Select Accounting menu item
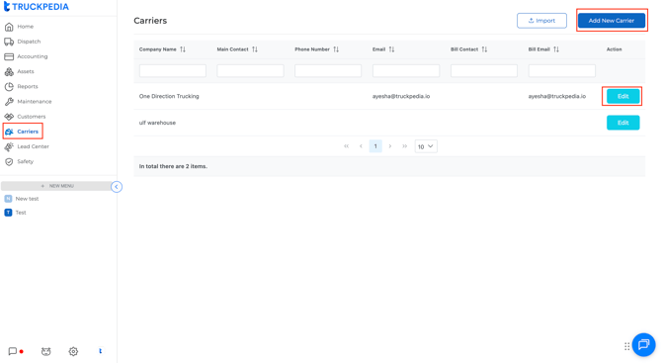Image resolution: width=662 pixels, height=363 pixels. tap(32, 56)
